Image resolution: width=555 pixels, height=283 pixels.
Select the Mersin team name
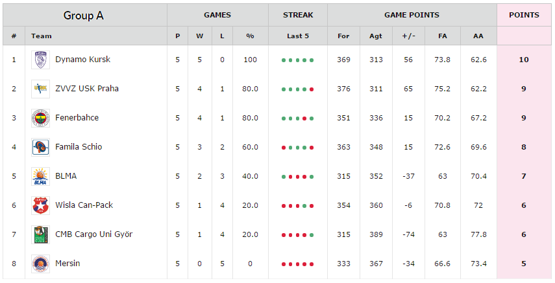point(68,263)
